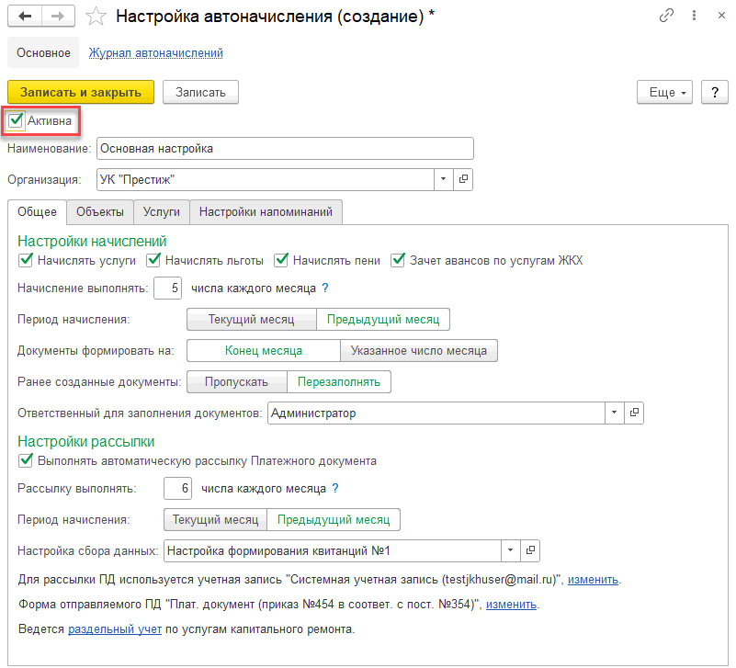Expand the Организация dropdown list

click(x=444, y=179)
